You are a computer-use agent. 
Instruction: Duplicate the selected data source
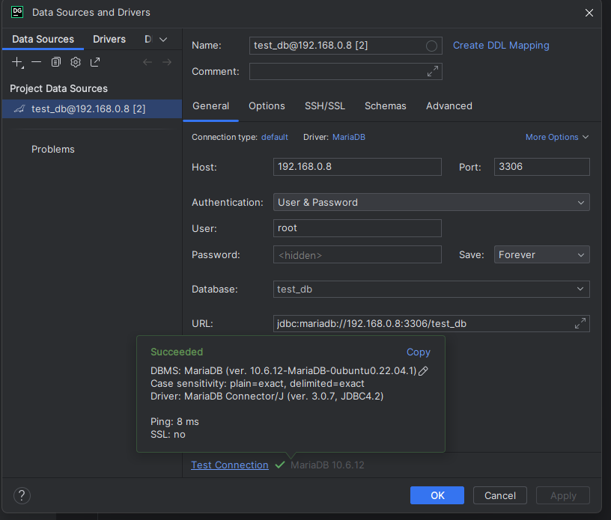pos(56,62)
